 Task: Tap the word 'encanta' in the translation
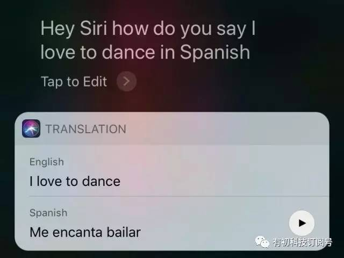coord(77,233)
